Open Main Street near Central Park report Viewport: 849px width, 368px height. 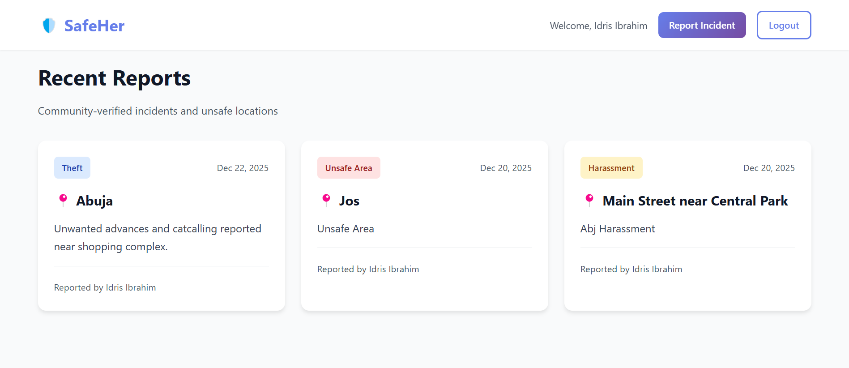click(695, 201)
